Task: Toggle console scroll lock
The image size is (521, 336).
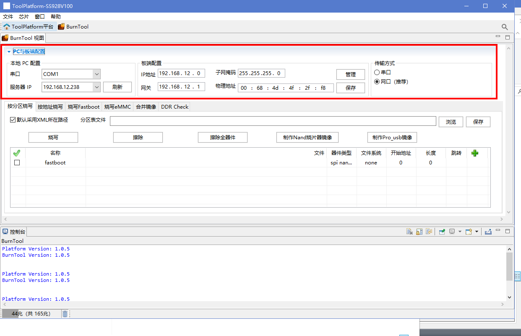Action: pos(419,232)
